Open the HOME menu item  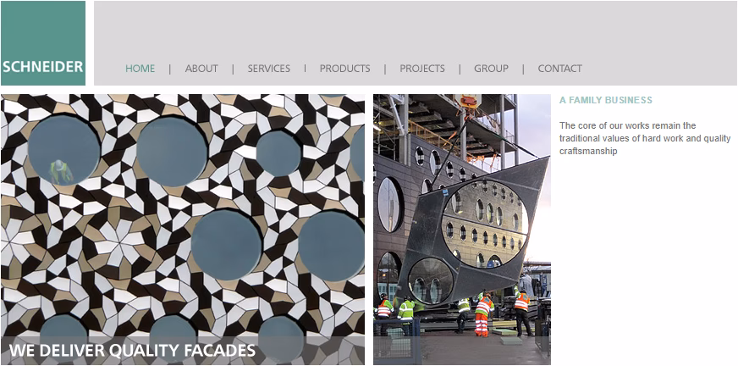click(140, 69)
